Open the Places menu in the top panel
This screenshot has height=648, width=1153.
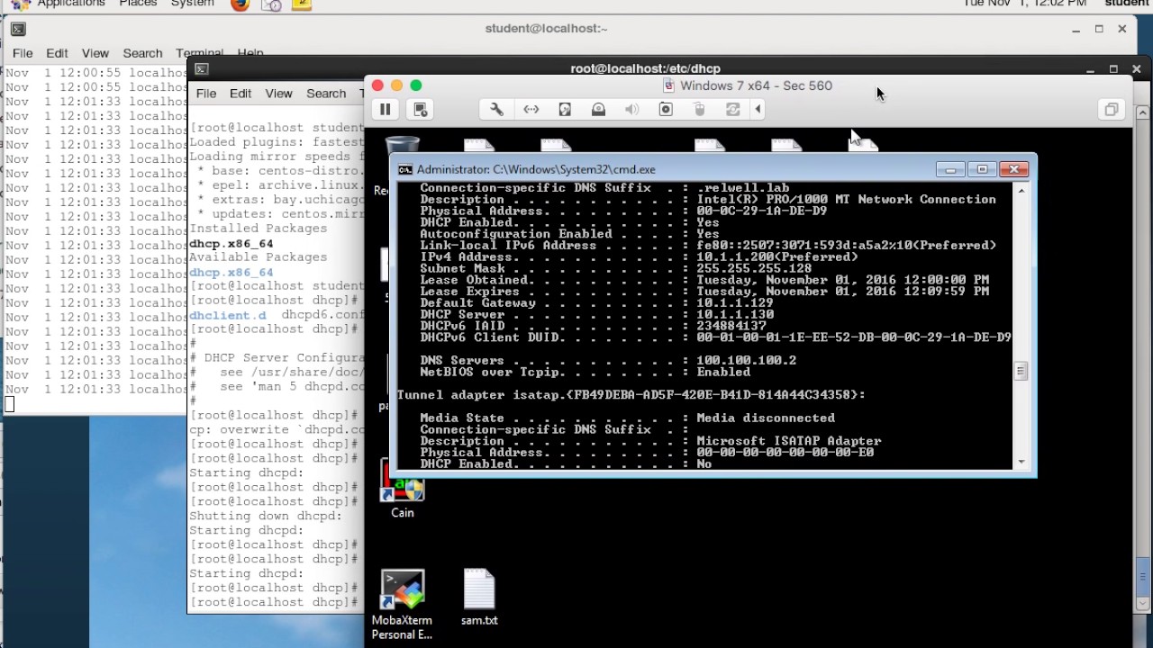[138, 4]
